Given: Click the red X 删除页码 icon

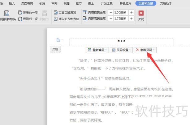Looking at the screenshot, I should coord(137,50).
